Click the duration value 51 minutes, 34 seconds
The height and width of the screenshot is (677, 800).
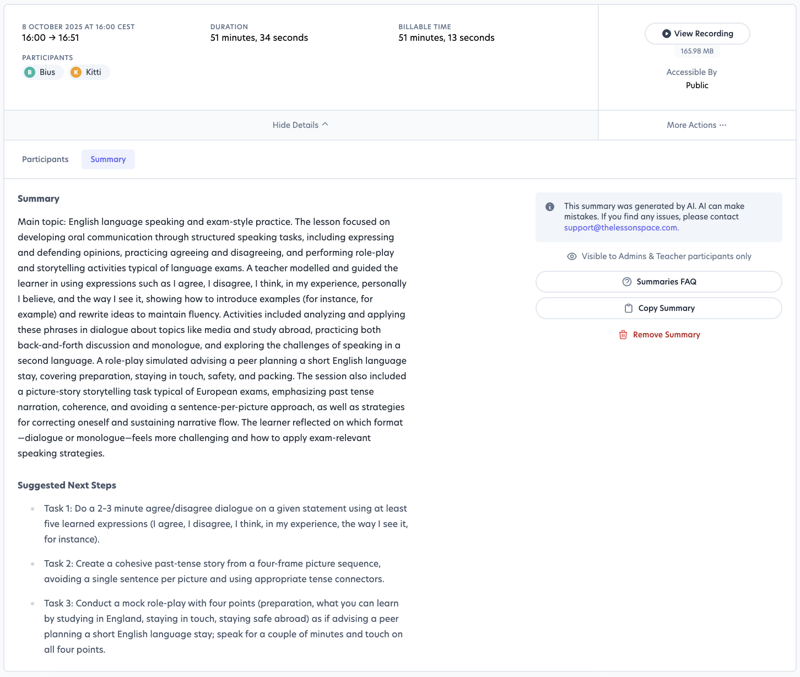tap(259, 38)
